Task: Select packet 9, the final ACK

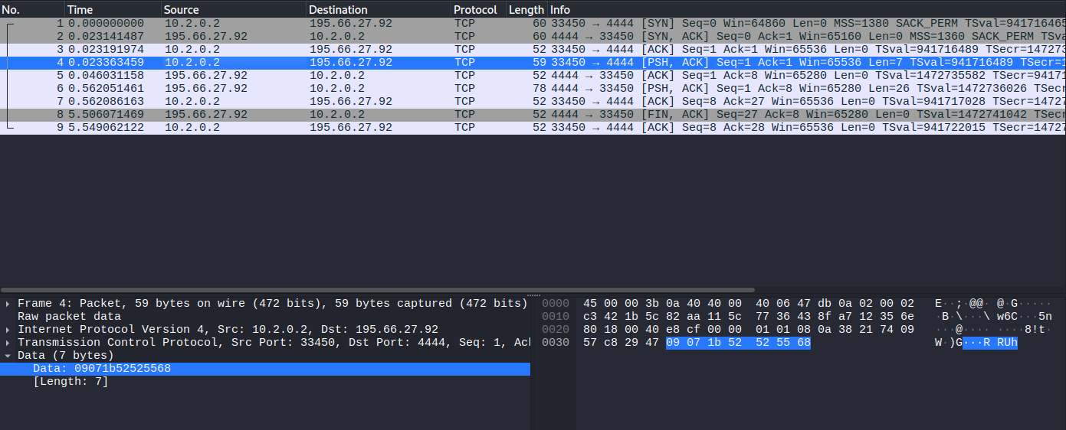Action: pyautogui.click(x=307, y=128)
